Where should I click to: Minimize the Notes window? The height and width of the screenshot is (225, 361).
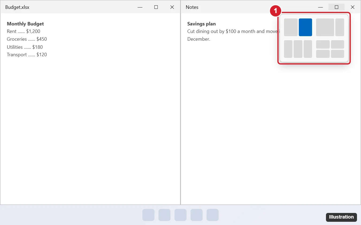[x=320, y=7]
